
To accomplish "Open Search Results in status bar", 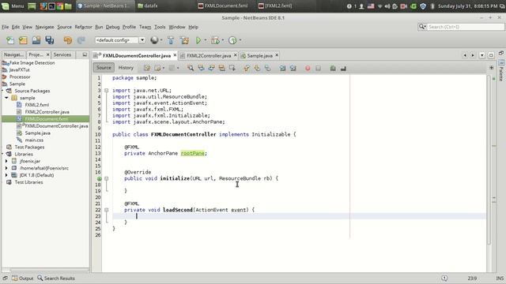I will tap(56, 278).
